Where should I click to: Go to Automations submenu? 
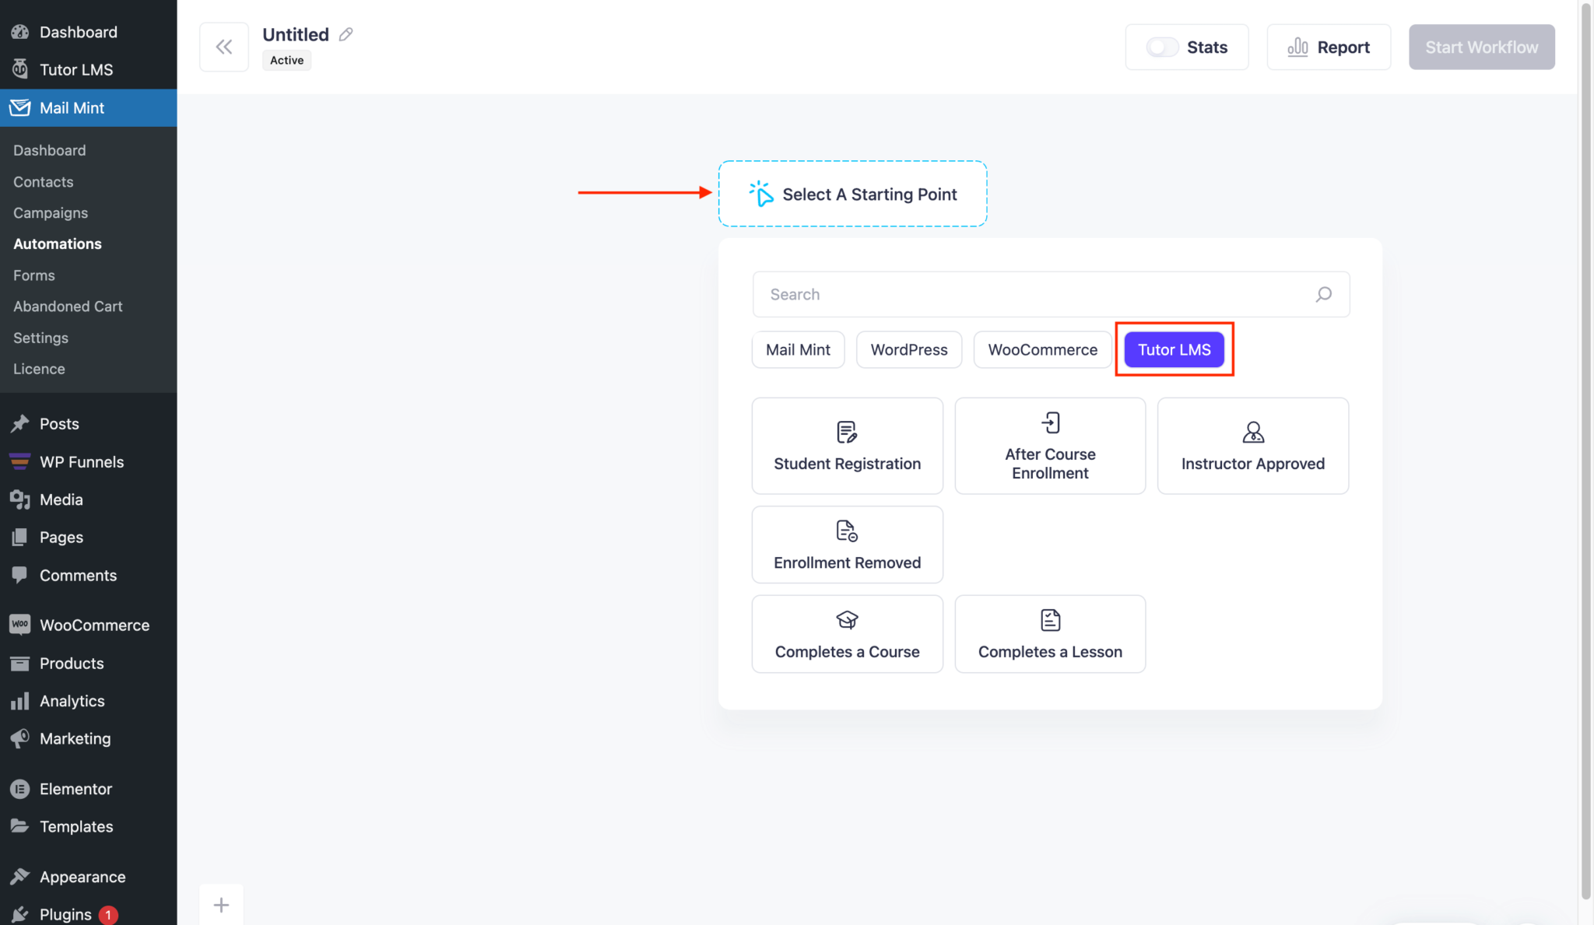point(58,244)
